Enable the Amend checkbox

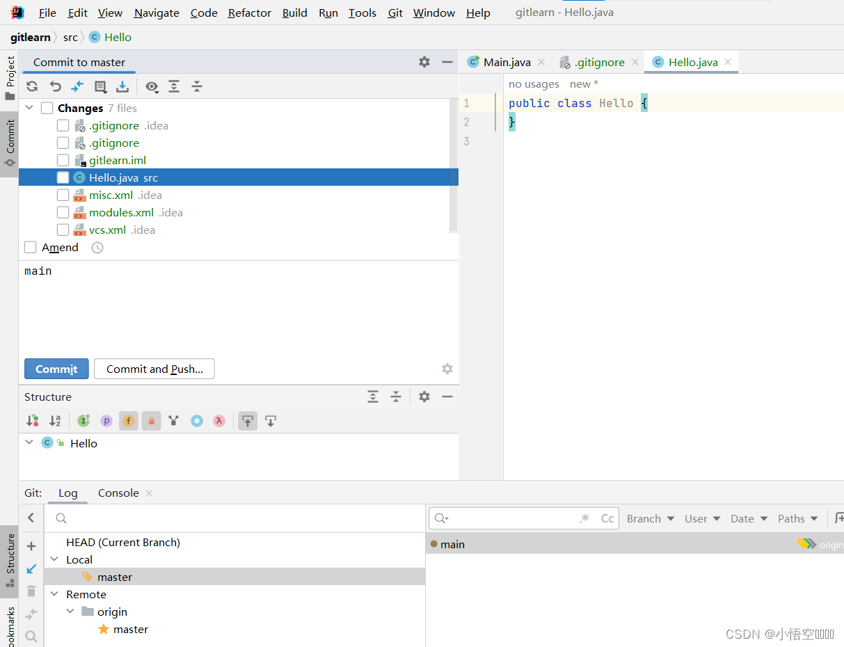point(30,248)
